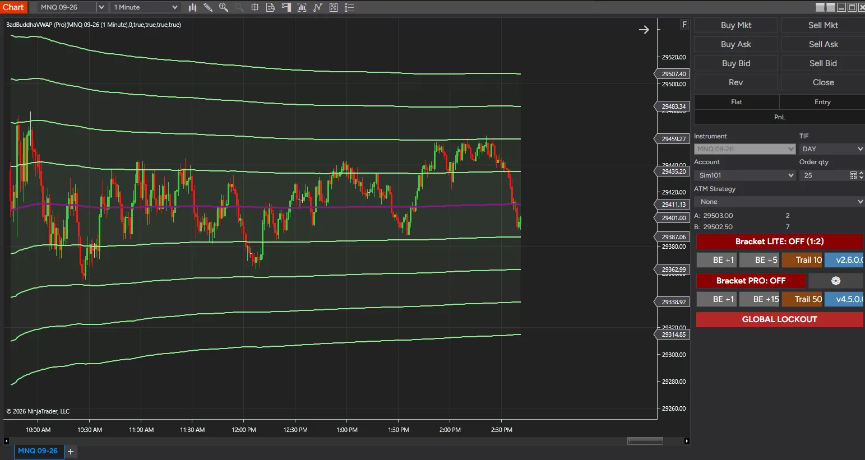Screen dimensions: 865x460
Task: Click the Rev reverse position button
Action: (736, 82)
